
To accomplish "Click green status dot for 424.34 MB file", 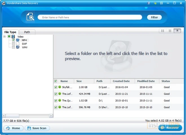I will (60, 94).
